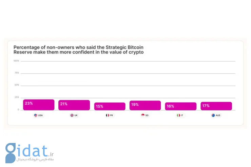Screen dimensions: 251x167
Task: Click the France flag icon
Action: click(108, 115)
